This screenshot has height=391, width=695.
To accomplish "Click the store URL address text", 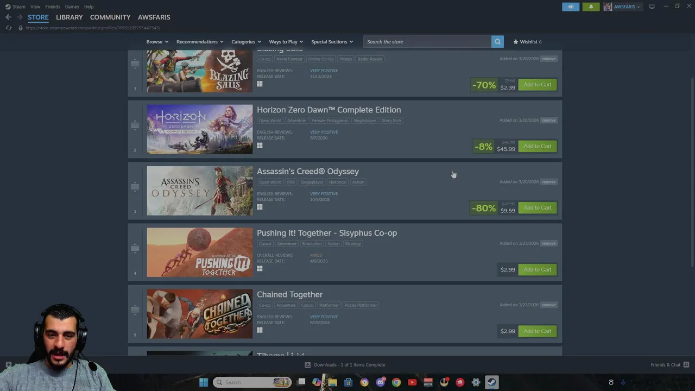I will (92, 28).
